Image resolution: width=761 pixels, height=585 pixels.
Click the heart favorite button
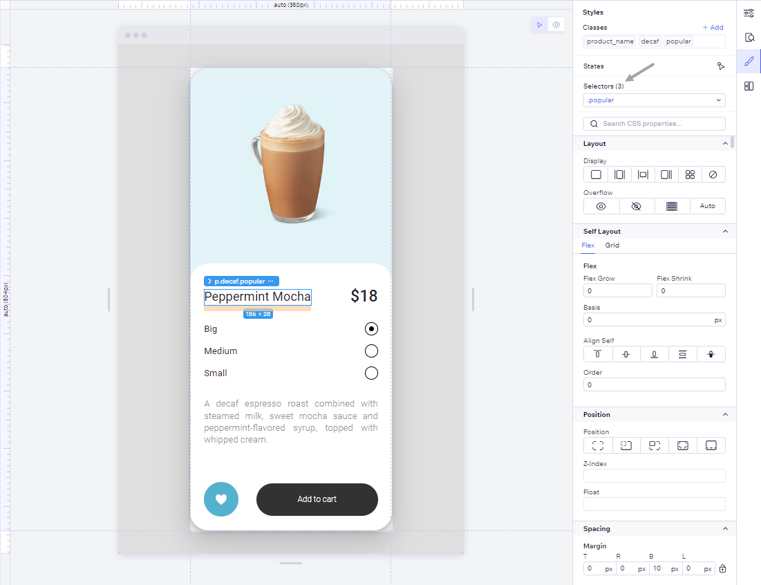[x=221, y=499]
